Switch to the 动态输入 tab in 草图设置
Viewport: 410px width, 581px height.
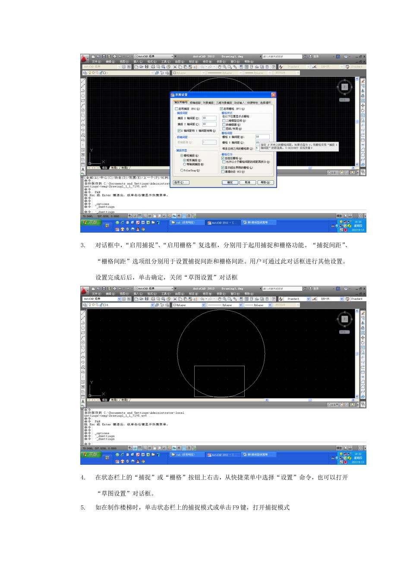[239, 103]
